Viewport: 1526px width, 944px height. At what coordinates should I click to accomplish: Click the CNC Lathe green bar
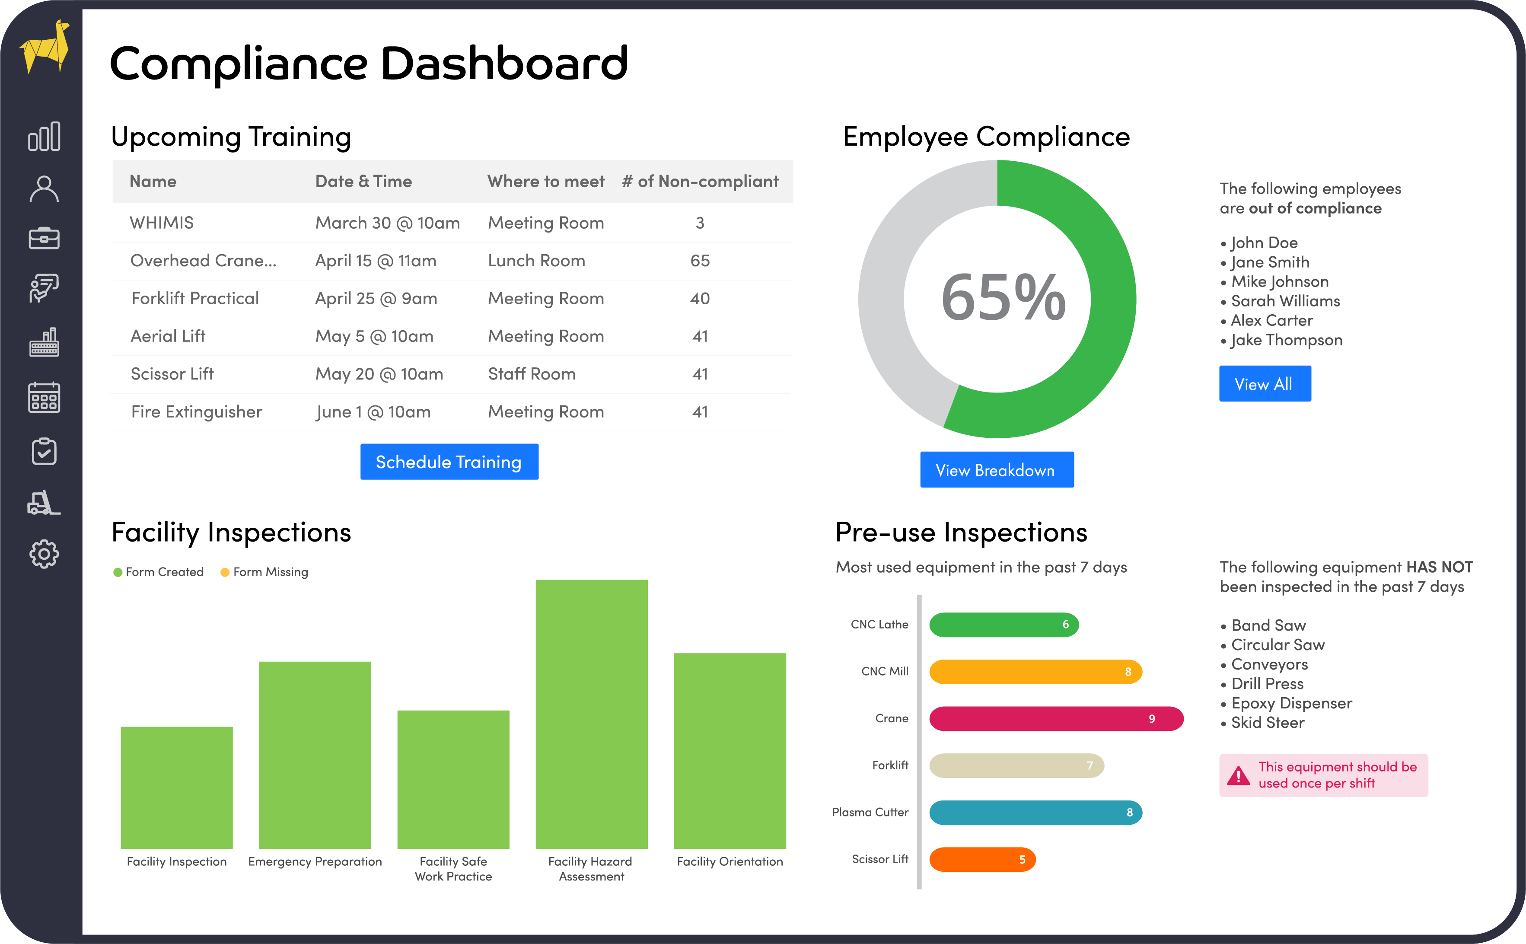(x=1004, y=624)
